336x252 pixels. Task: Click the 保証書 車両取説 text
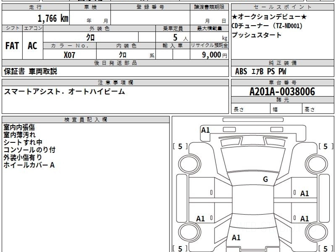pyautogui.click(x=31, y=72)
